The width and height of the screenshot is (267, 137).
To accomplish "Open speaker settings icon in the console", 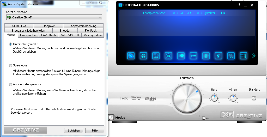I will click(131, 56).
